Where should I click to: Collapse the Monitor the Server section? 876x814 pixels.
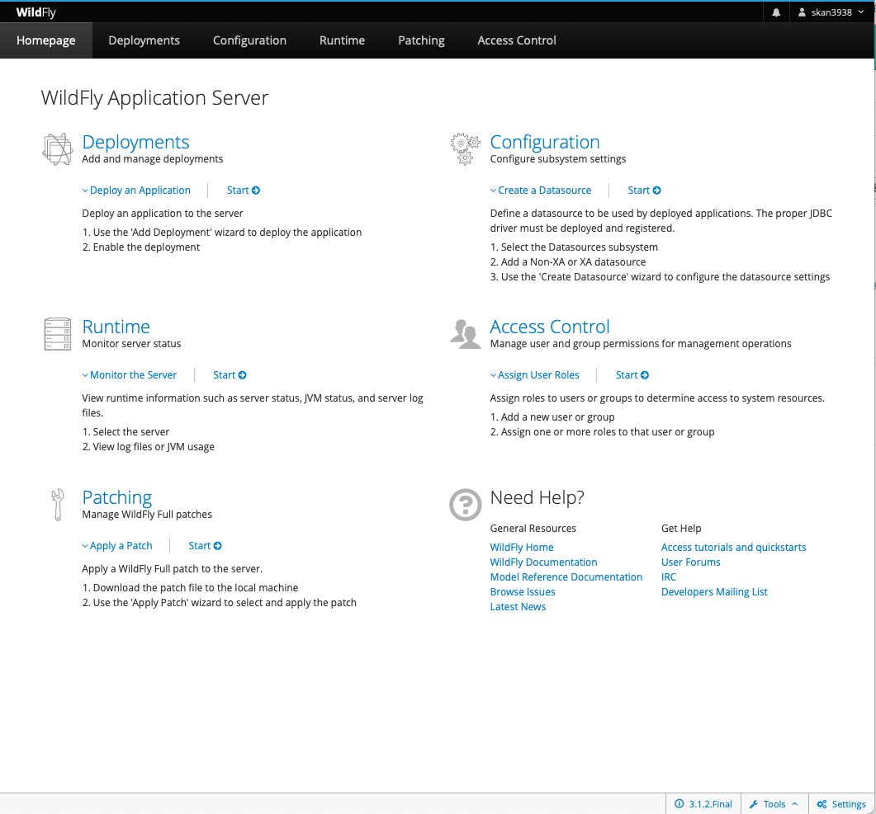pyautogui.click(x=130, y=375)
